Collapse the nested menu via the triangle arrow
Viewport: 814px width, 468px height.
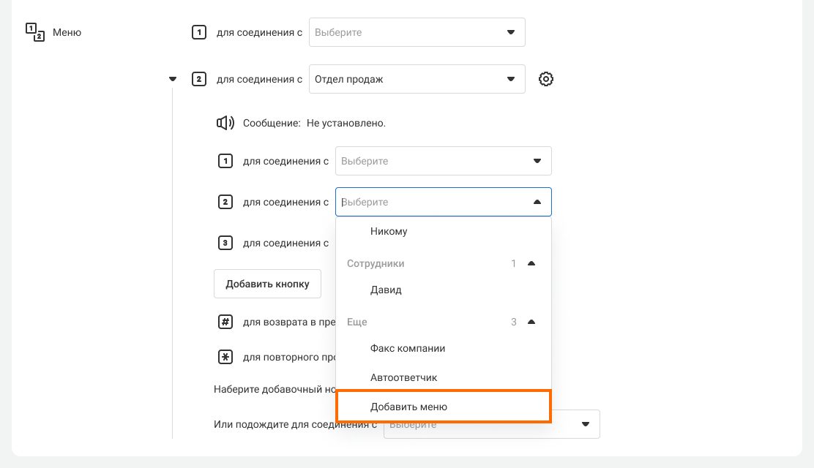coord(173,79)
